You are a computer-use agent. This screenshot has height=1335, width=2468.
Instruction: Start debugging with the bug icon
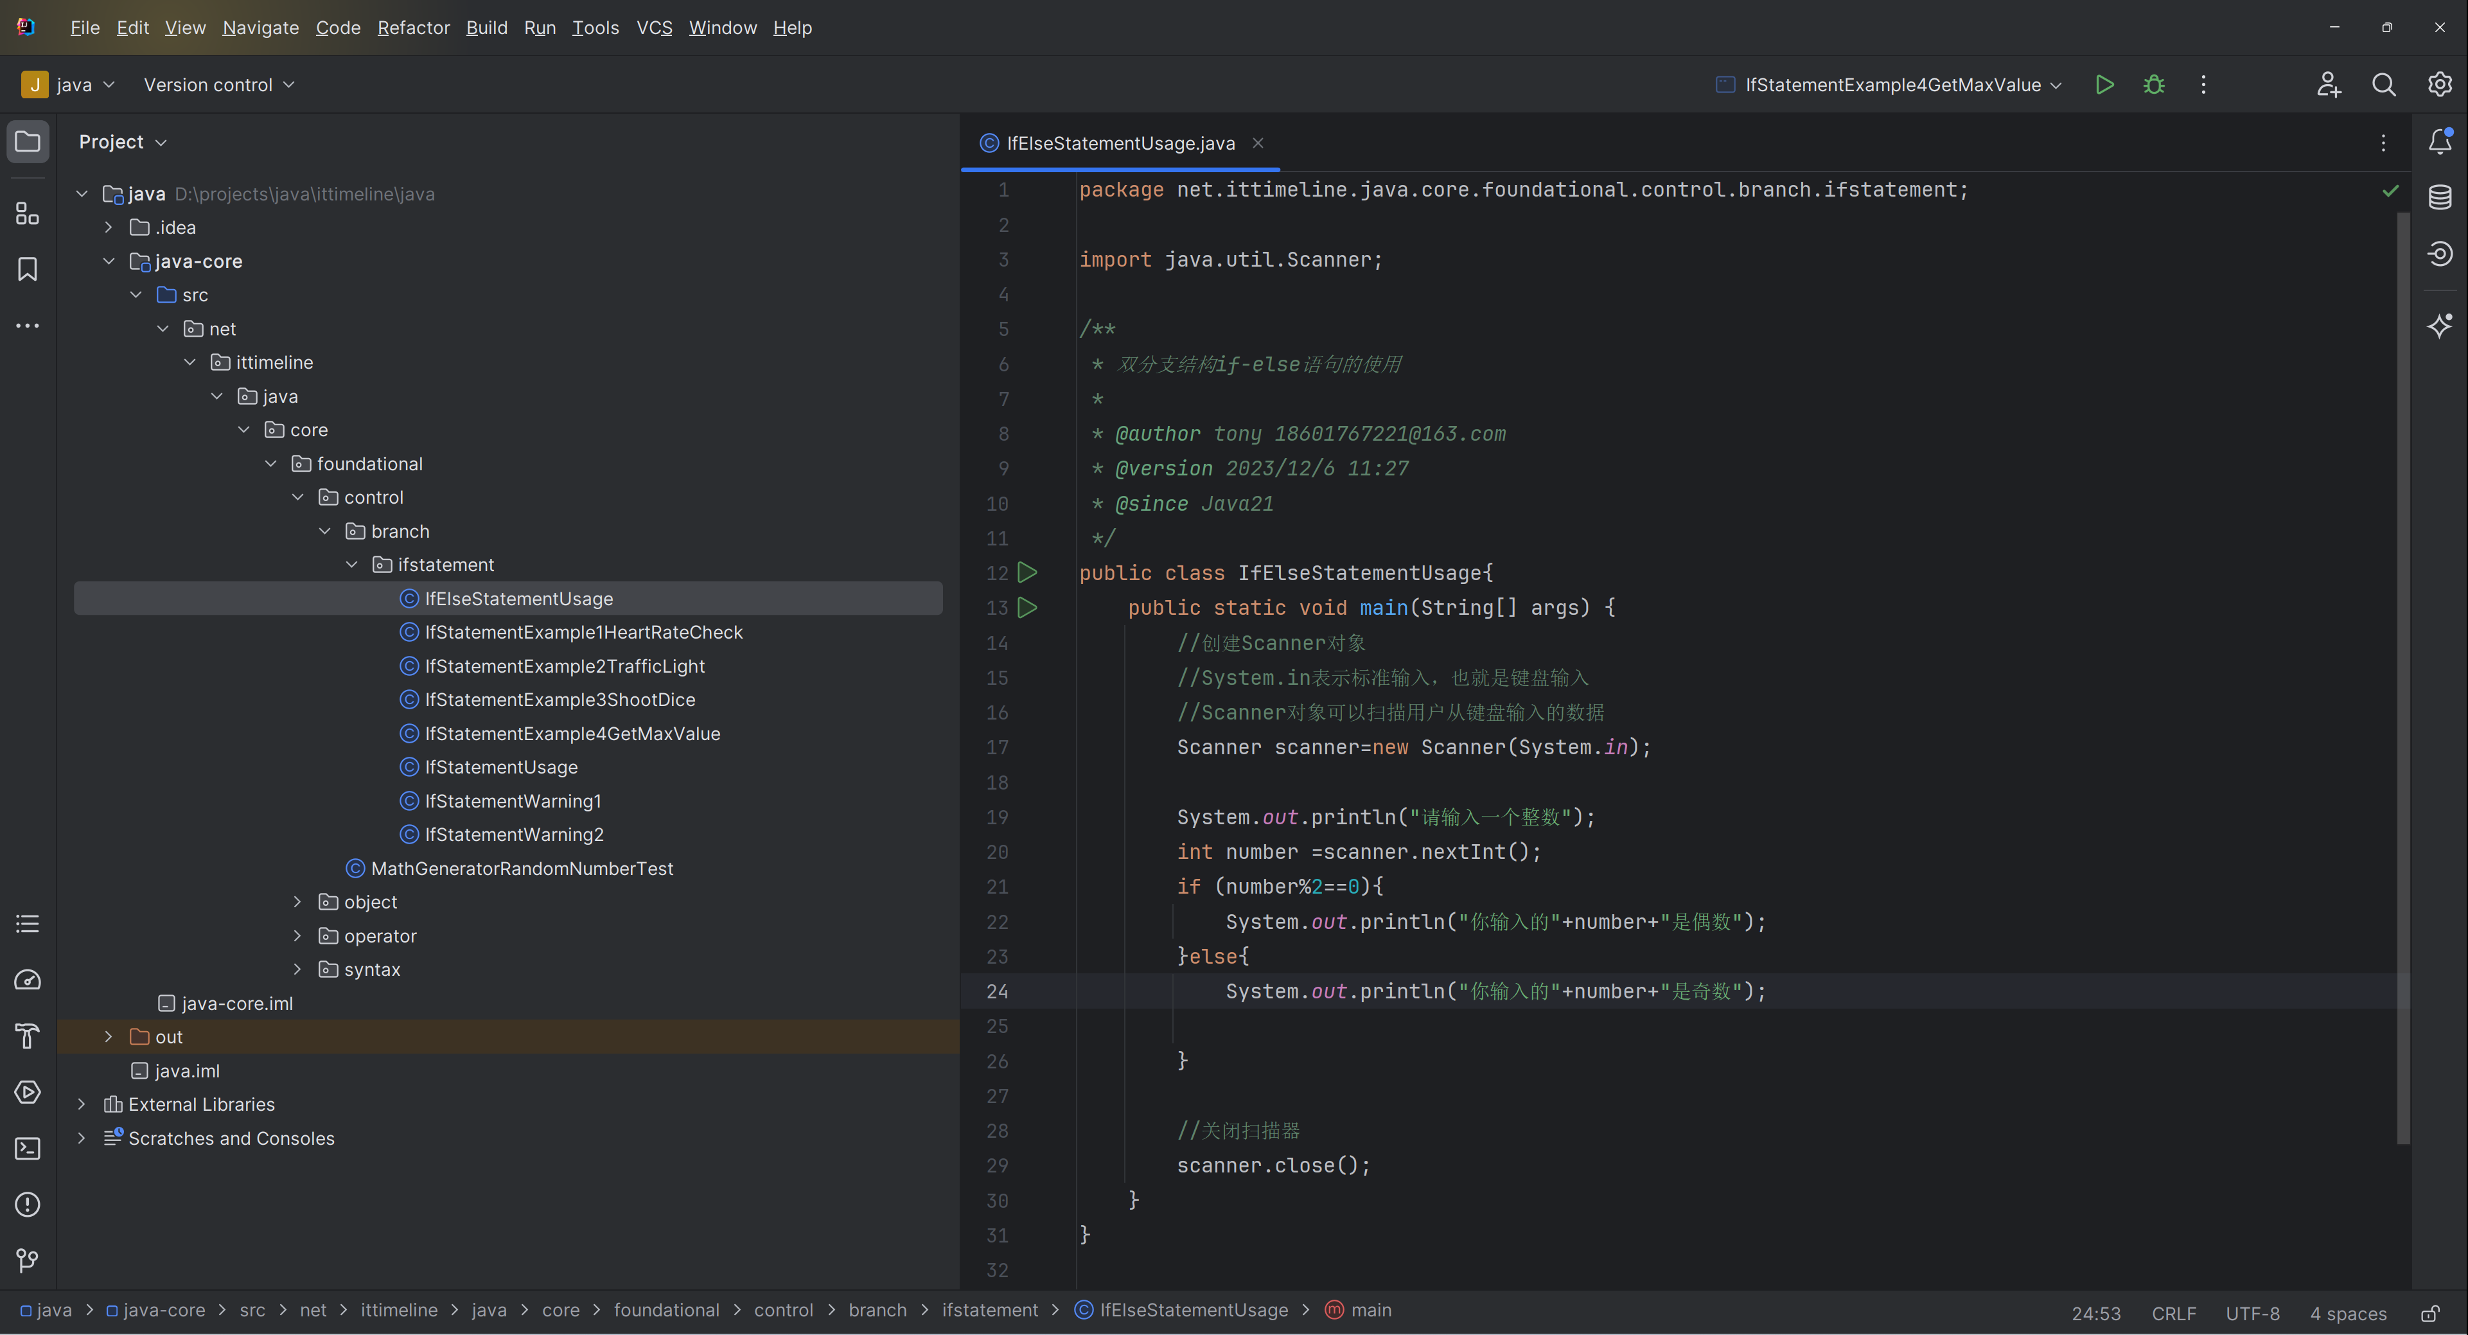(x=2154, y=84)
